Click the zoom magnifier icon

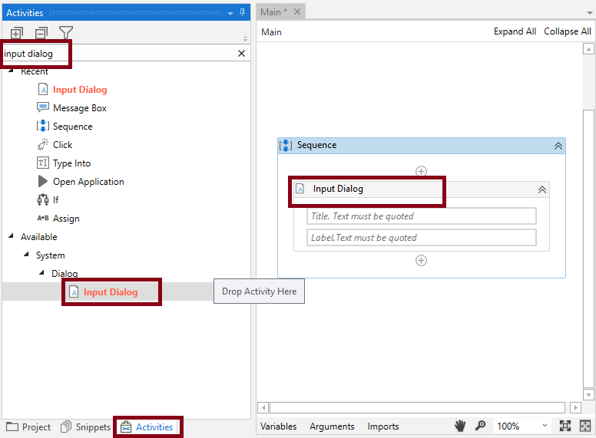[x=480, y=426]
